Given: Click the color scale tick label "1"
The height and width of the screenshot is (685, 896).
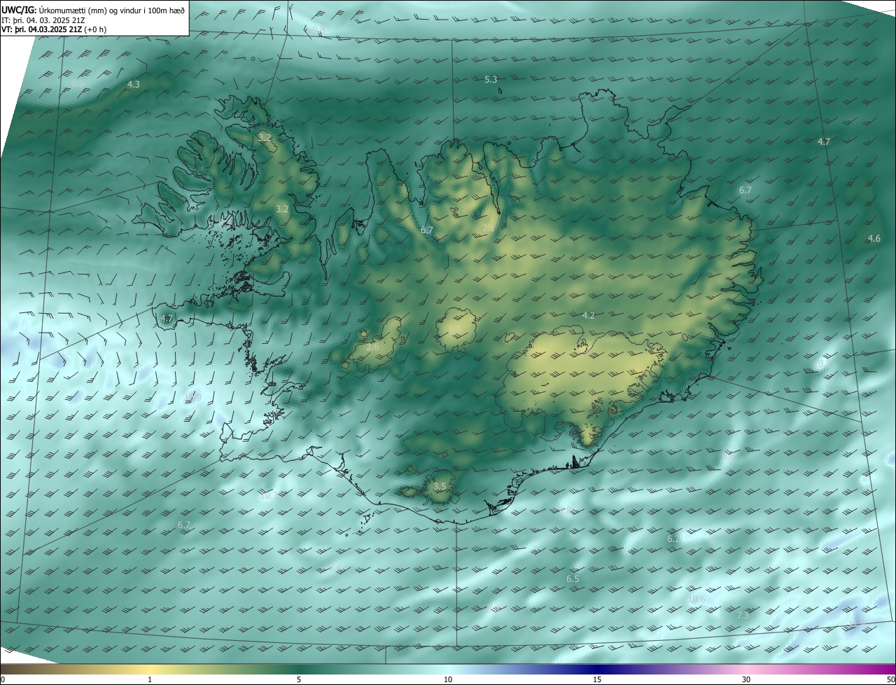Looking at the screenshot, I should point(150,679).
